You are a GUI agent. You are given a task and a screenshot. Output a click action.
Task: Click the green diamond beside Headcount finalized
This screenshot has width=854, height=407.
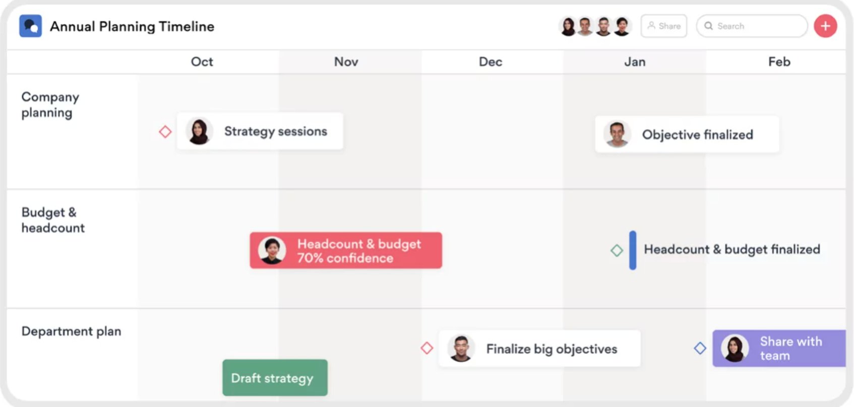click(617, 250)
